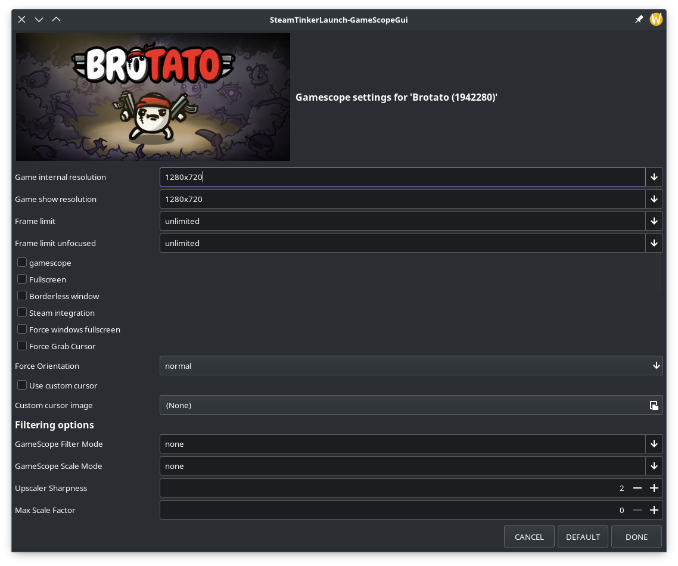Click the Game internal resolution label
Viewport: 678px width, 566px height.
(x=61, y=177)
